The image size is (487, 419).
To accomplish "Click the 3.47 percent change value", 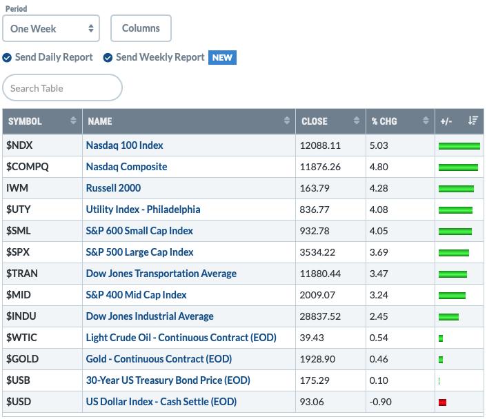I will (x=379, y=274).
